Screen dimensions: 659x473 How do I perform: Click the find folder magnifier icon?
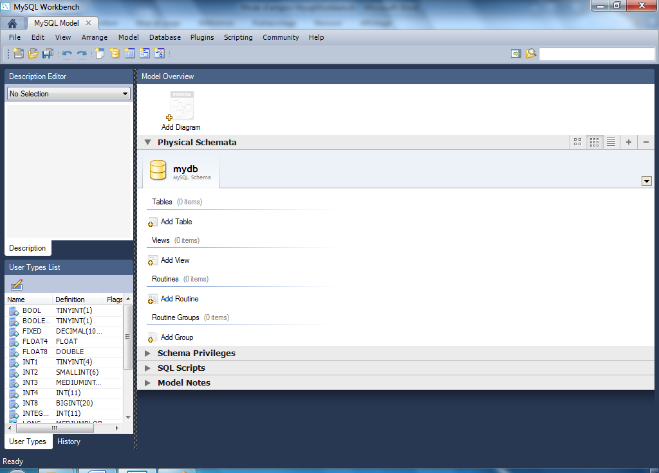531,53
